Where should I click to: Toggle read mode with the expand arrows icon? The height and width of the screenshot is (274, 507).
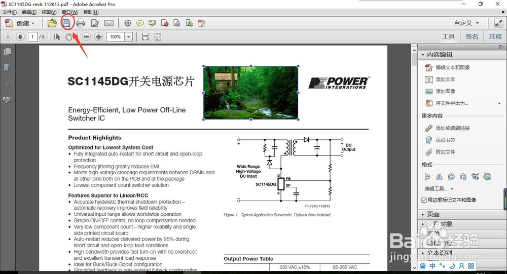(x=498, y=23)
